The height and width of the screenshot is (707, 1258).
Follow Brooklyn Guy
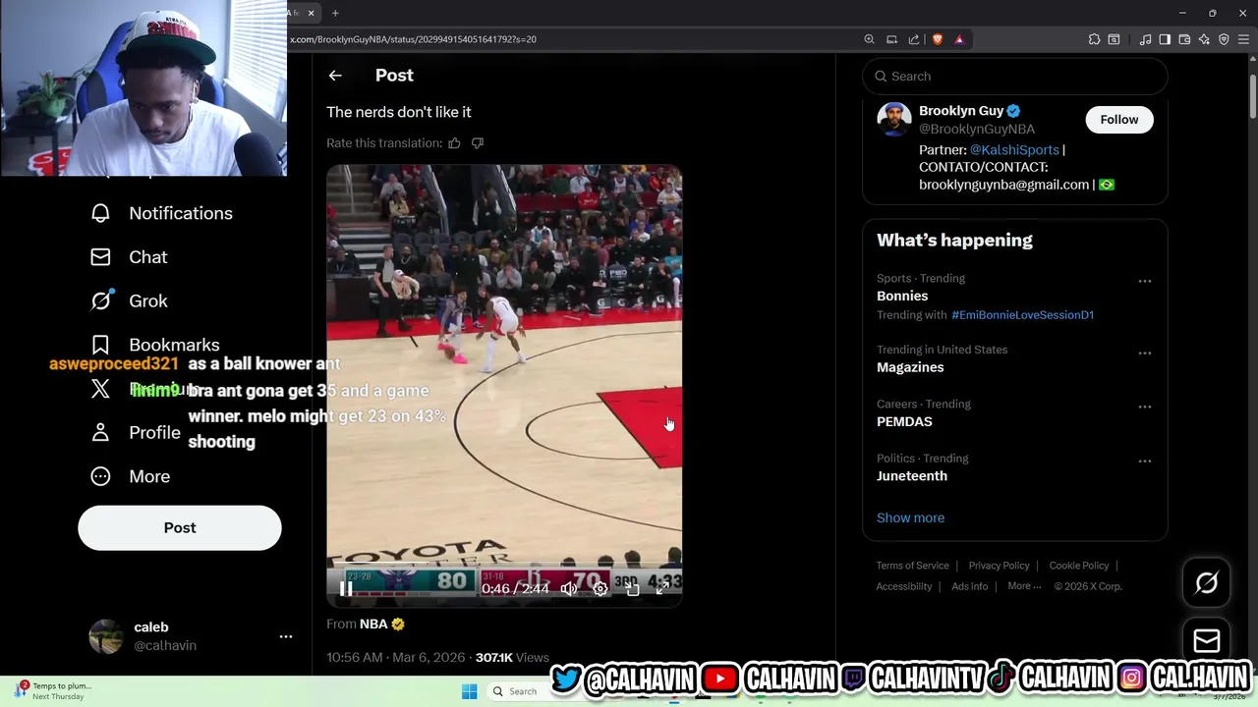click(x=1119, y=120)
